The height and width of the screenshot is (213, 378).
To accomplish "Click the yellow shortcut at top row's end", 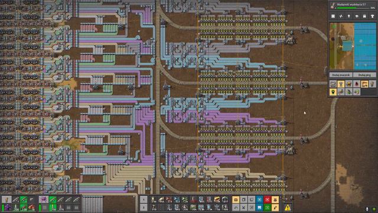I will coord(275,199).
